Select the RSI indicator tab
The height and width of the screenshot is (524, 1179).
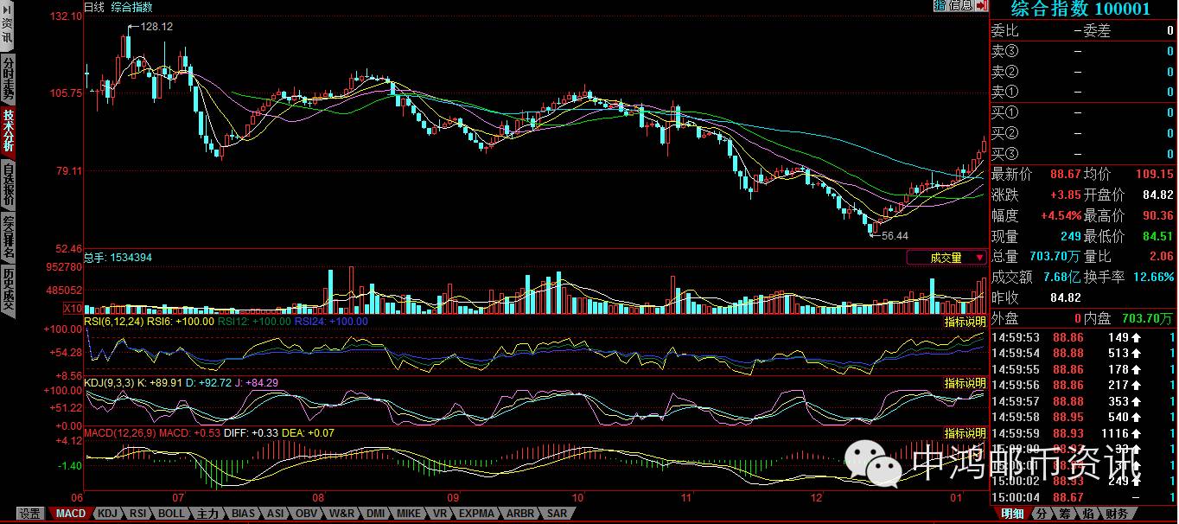click(138, 514)
